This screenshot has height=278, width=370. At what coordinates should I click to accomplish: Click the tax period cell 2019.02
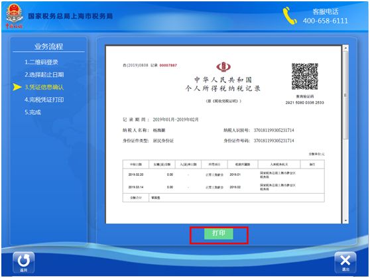click(235, 187)
